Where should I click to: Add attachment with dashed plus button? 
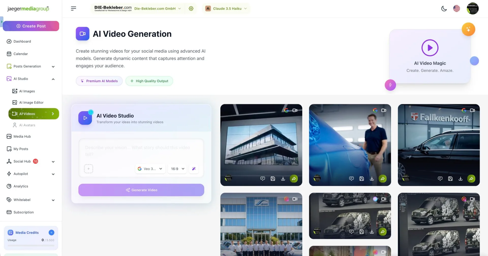(88, 169)
